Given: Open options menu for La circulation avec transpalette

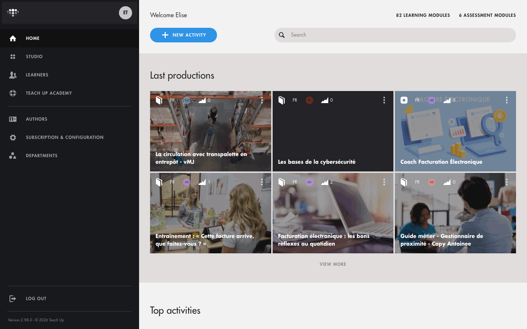Looking at the screenshot, I should point(262,100).
